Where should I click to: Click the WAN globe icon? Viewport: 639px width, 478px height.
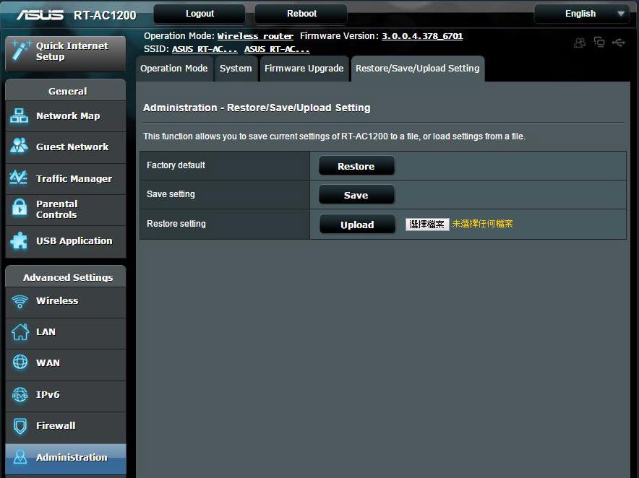coord(20,362)
